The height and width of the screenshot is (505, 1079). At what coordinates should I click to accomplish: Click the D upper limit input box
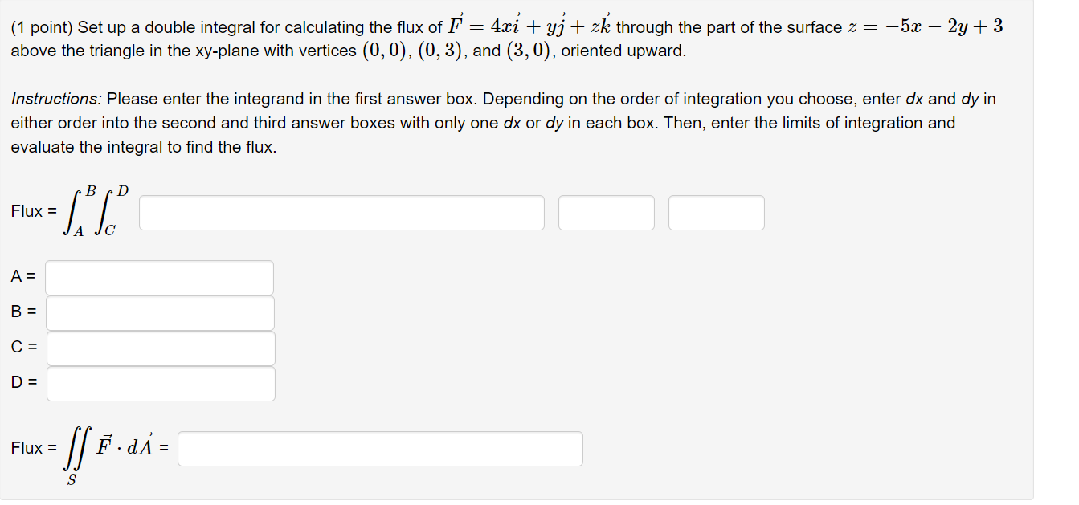pyautogui.click(x=160, y=383)
